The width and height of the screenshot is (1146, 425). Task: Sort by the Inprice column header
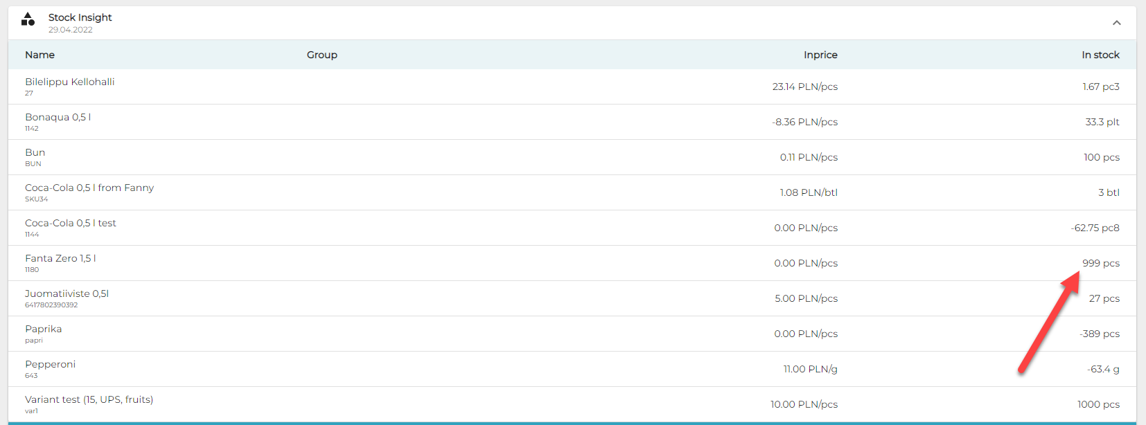820,55
